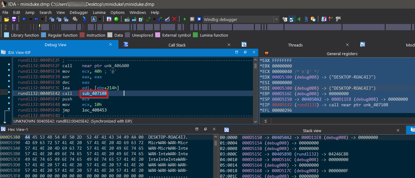This screenshot has width=415, height=178.
Task: Click the red ball plus add-breakpoint icon
Action: (331, 19)
